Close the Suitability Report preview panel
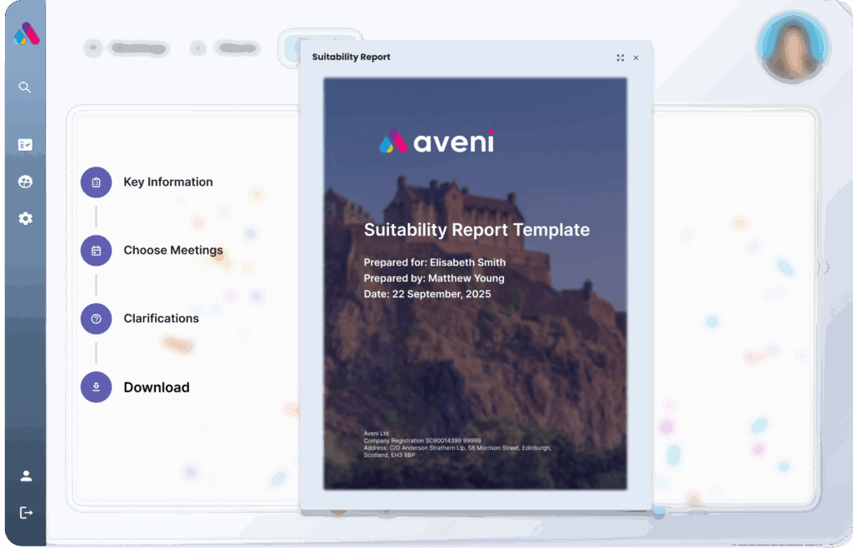The width and height of the screenshot is (853, 548). point(636,57)
